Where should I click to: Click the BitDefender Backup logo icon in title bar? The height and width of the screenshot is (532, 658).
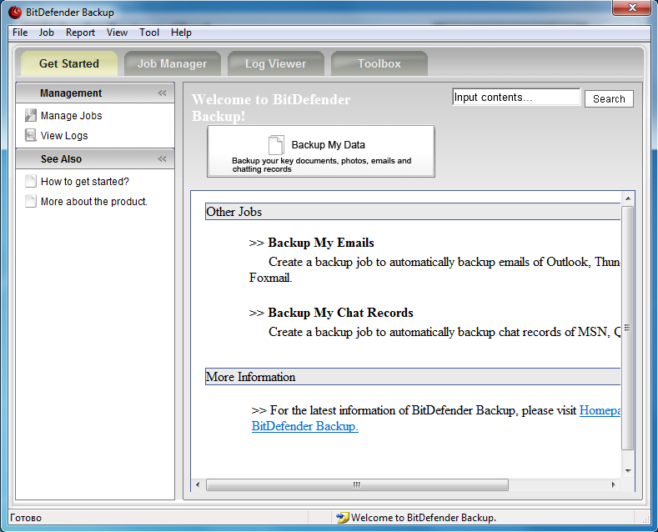(x=15, y=13)
